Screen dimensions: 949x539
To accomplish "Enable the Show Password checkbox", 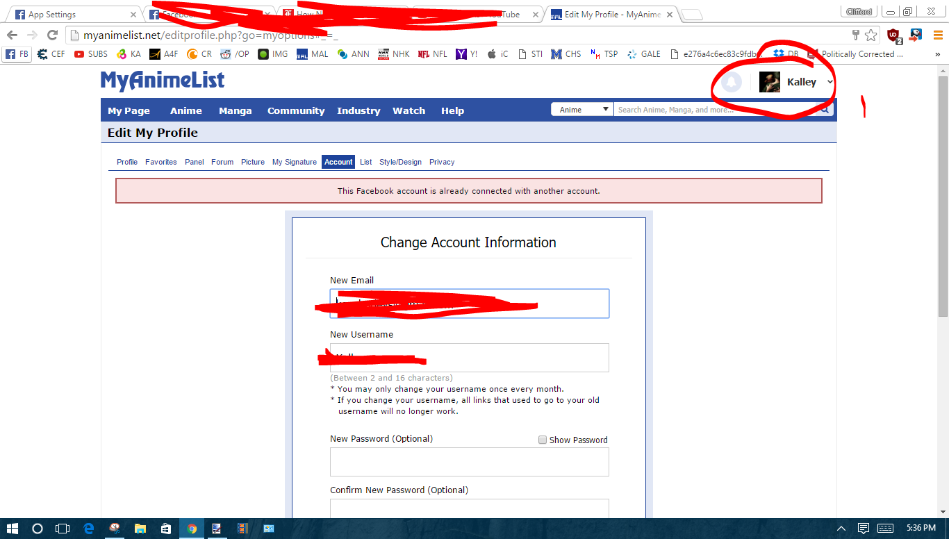I will [x=543, y=440].
